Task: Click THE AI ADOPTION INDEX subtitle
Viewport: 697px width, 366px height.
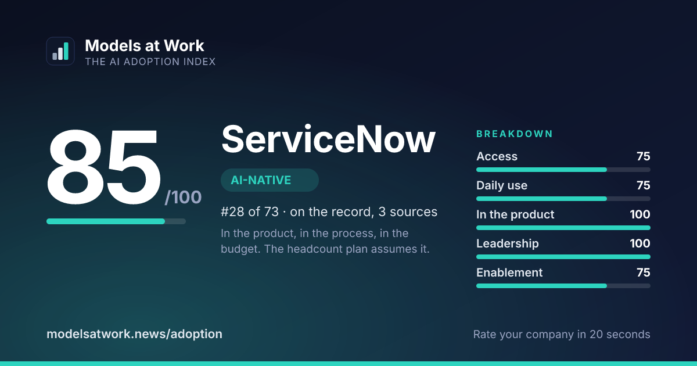Action: 150,62
